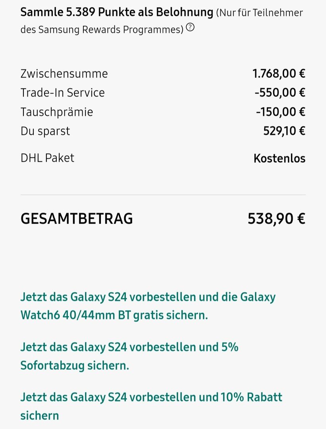The width and height of the screenshot is (326, 429).
Task: Select the 529,10 € savings amount
Action: [284, 131]
